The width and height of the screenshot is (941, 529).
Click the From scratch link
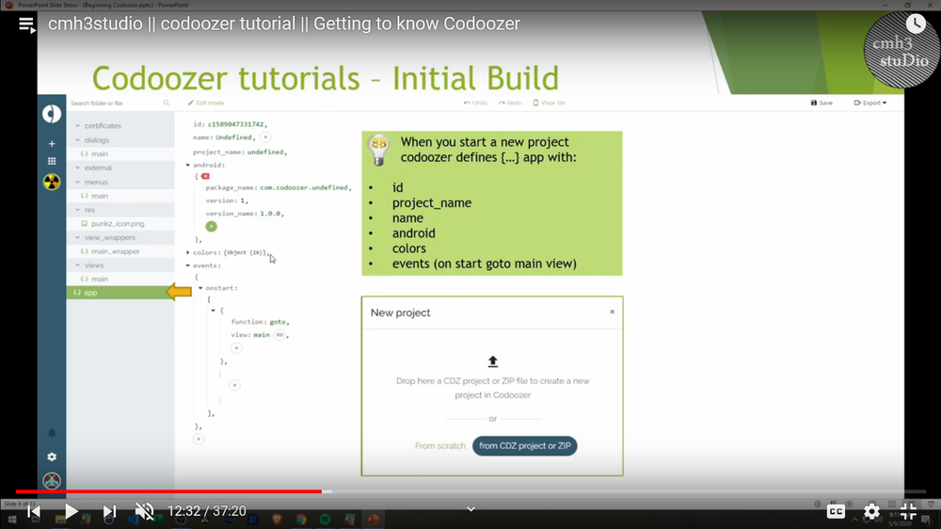(x=439, y=445)
